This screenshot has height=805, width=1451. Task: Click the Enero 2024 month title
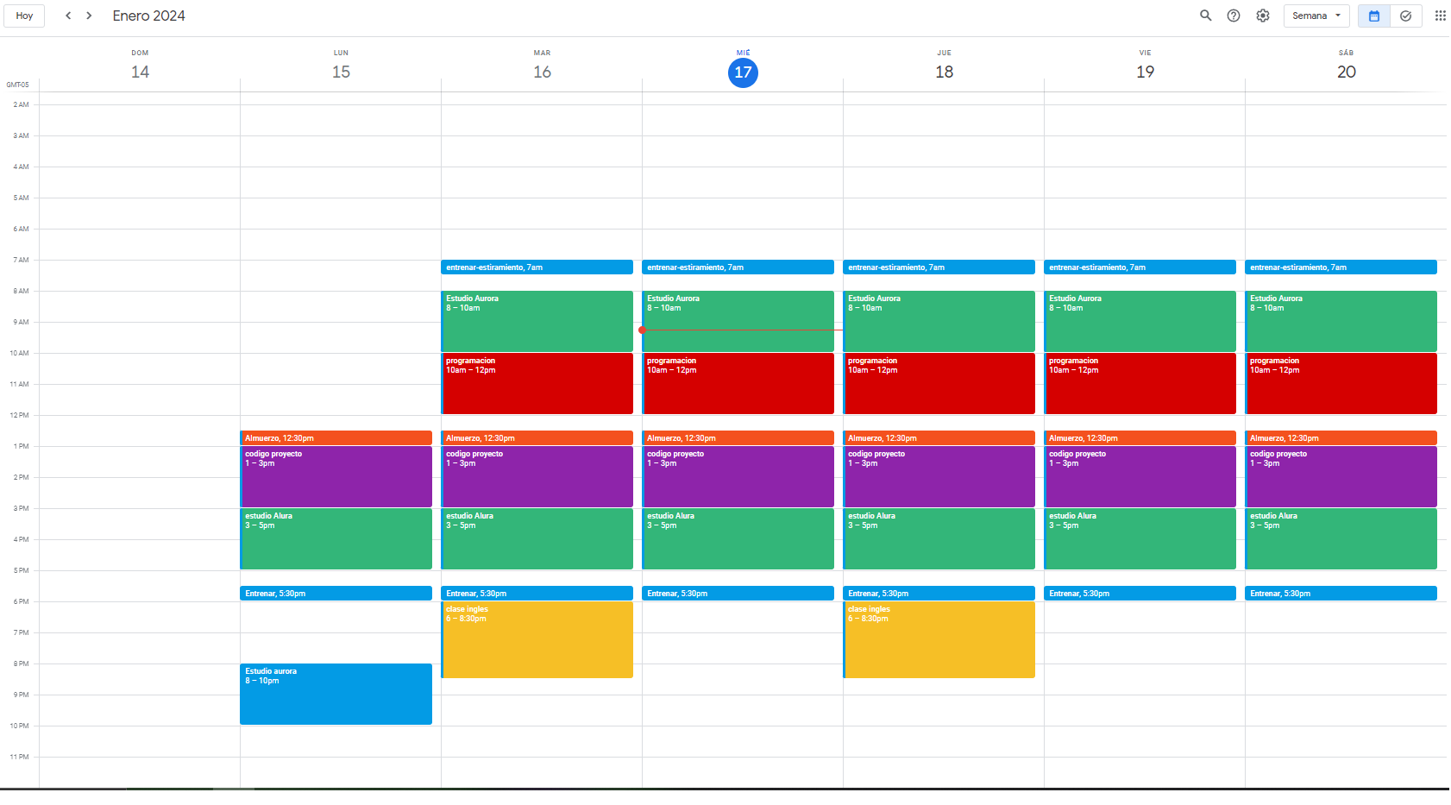pyautogui.click(x=148, y=16)
